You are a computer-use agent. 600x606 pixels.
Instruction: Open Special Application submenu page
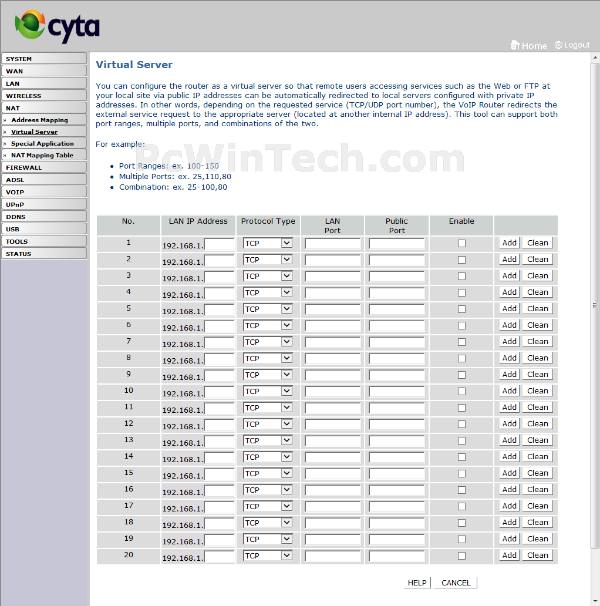(x=42, y=143)
